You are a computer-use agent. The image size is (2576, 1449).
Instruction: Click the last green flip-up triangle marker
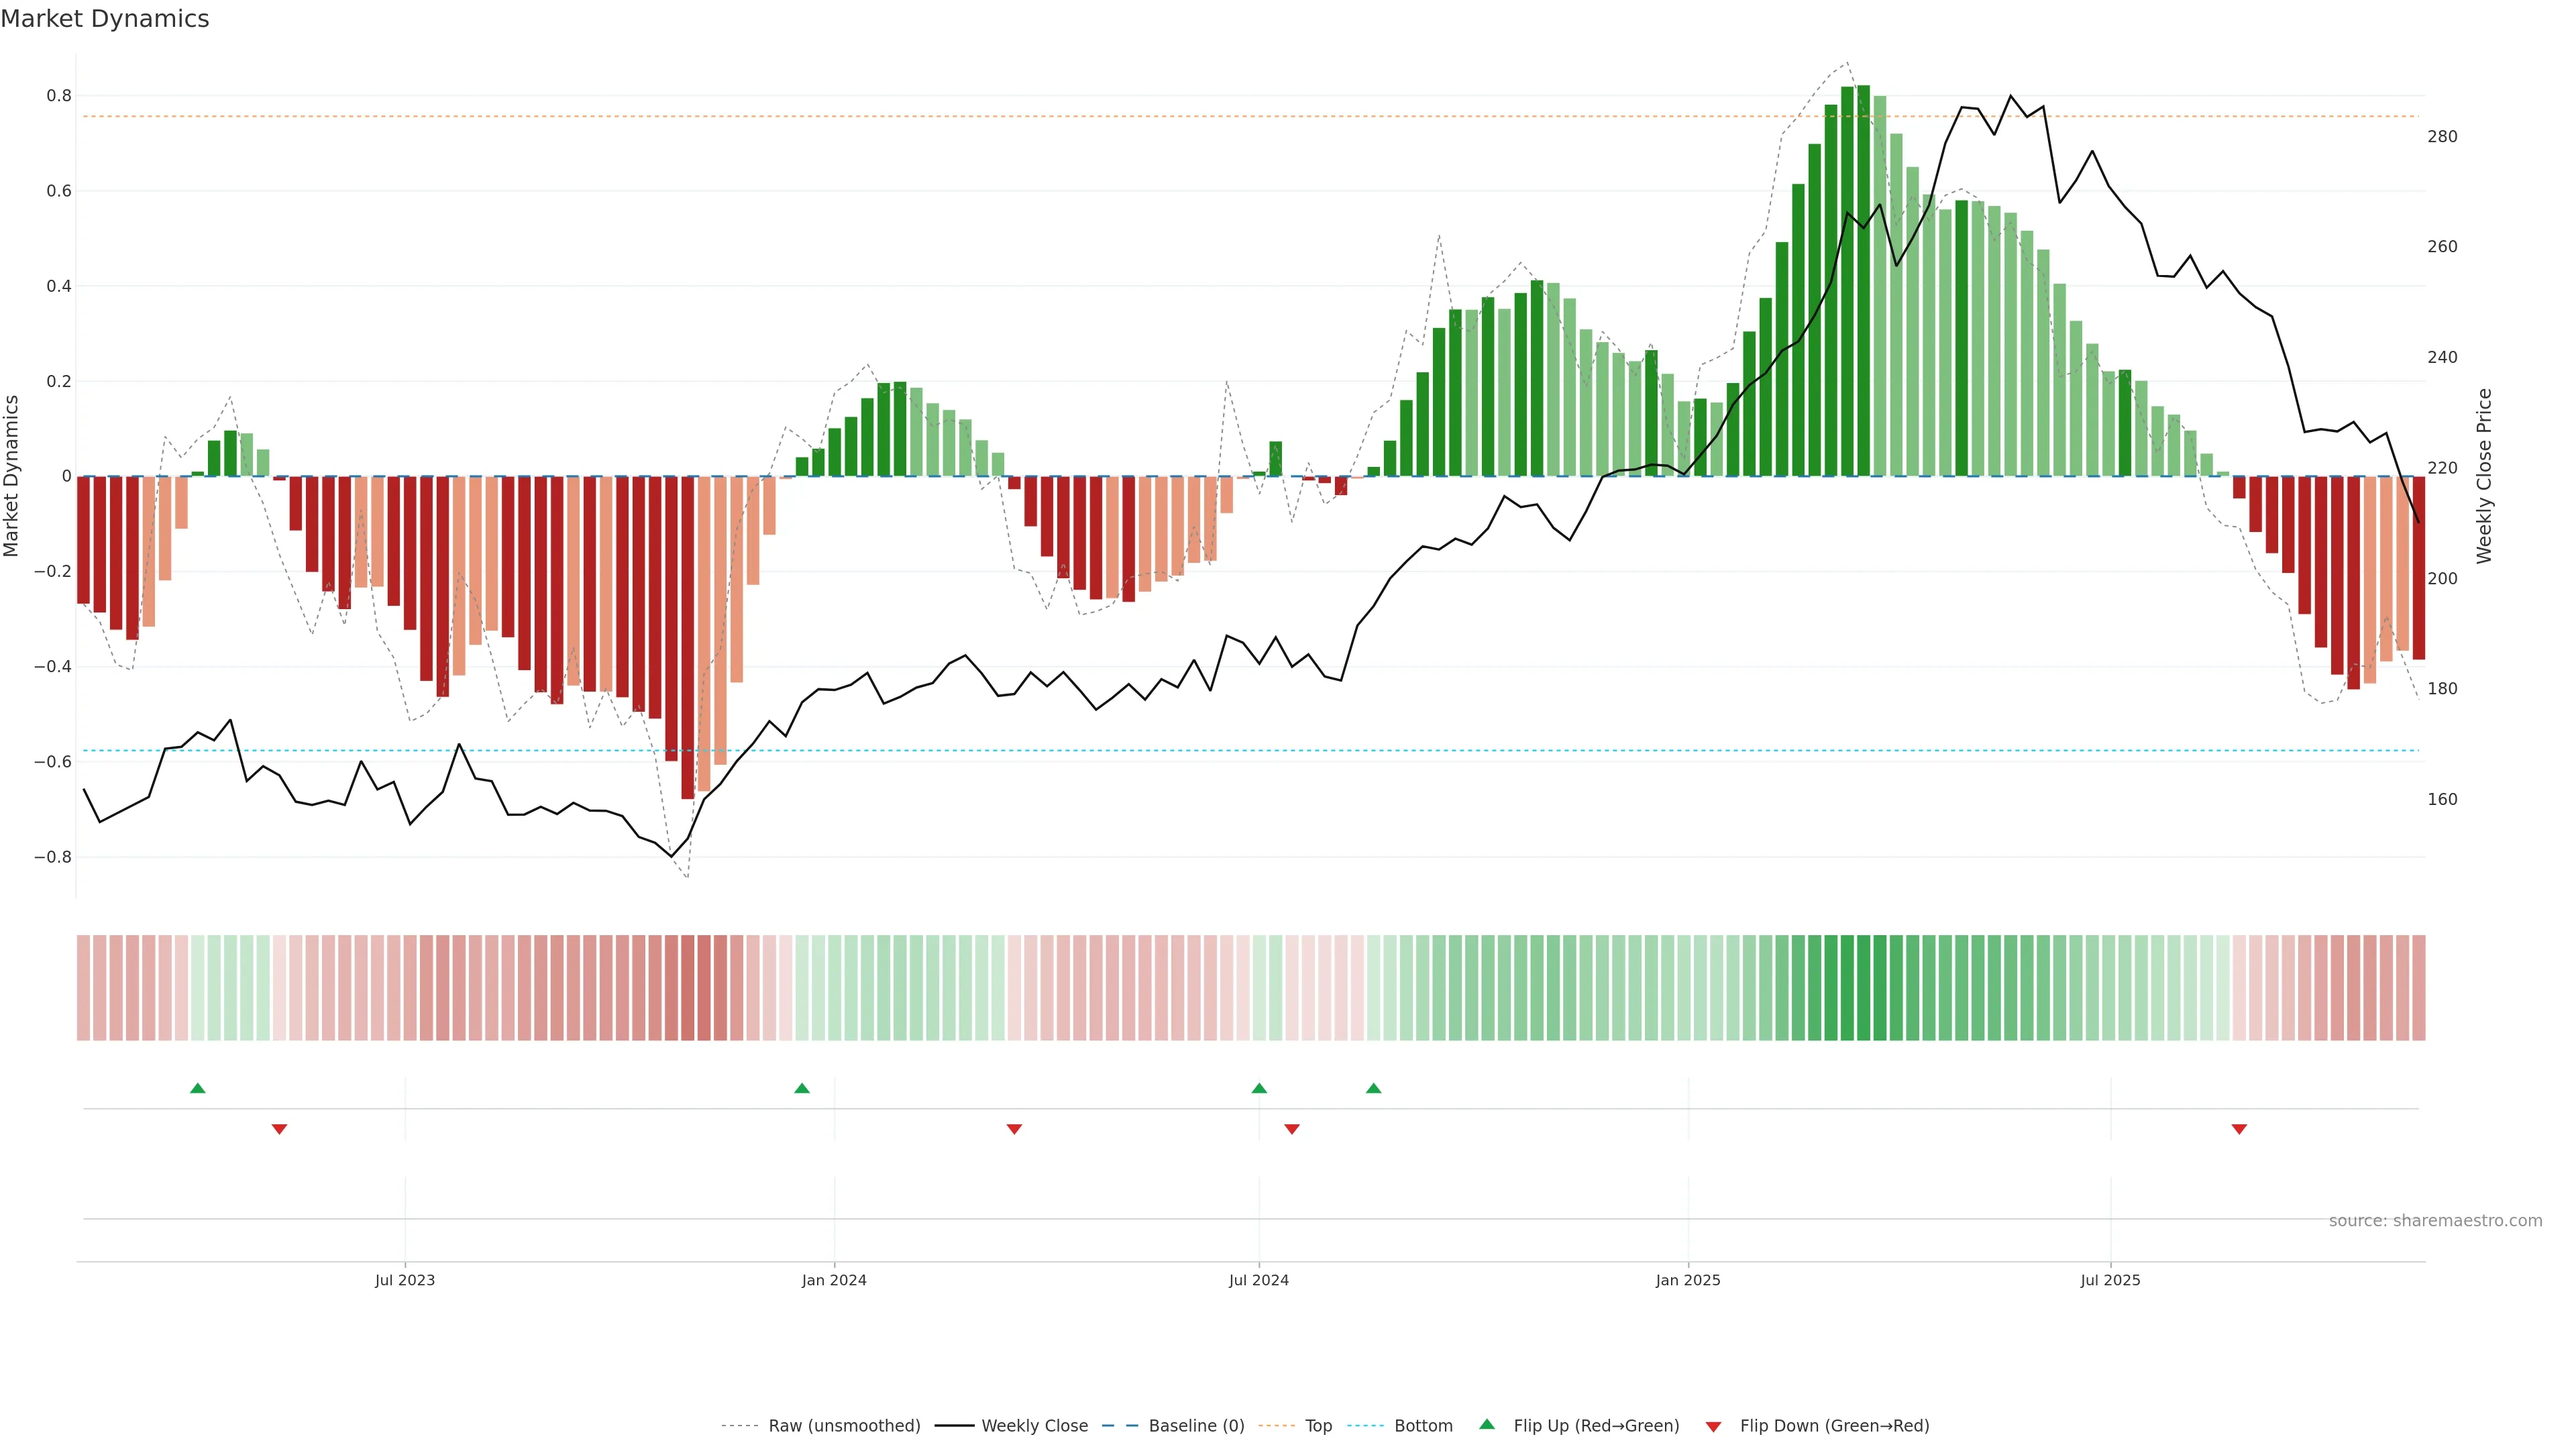(x=1373, y=1088)
